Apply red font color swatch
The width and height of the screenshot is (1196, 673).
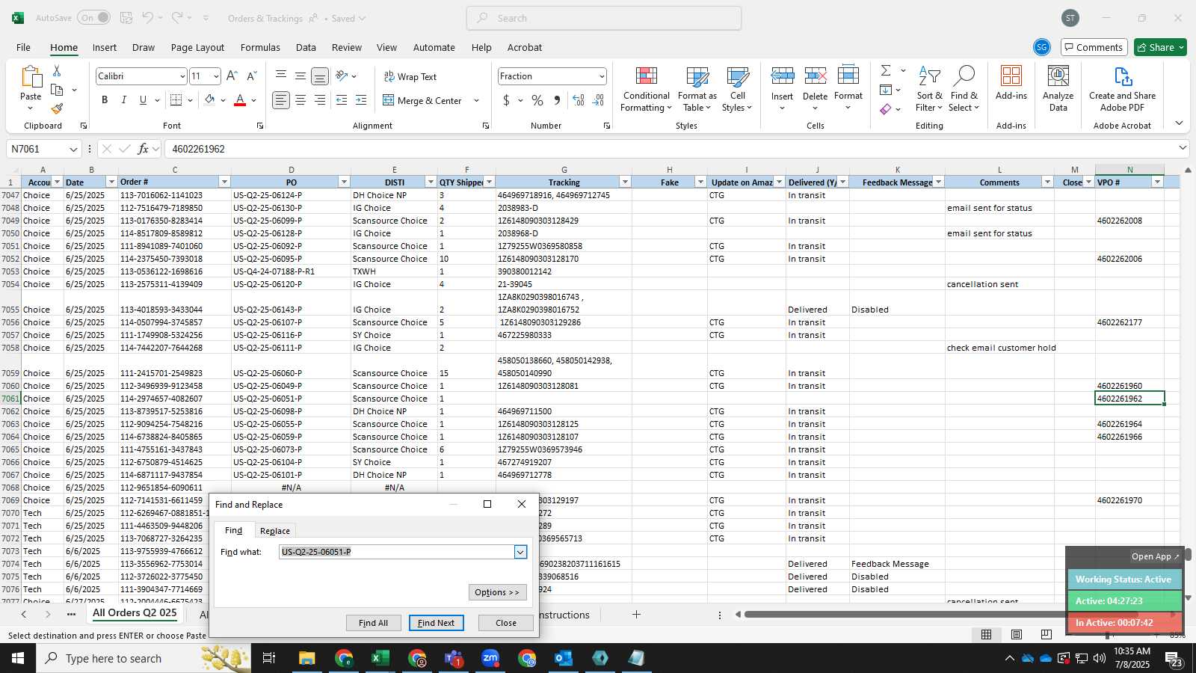coord(240,100)
